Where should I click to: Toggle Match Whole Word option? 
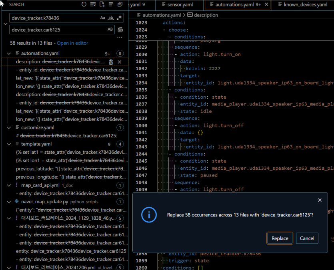click(111, 18)
